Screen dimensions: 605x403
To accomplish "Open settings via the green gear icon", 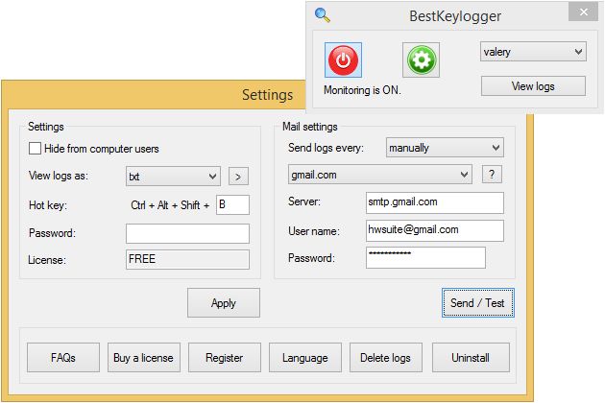I will [x=421, y=60].
